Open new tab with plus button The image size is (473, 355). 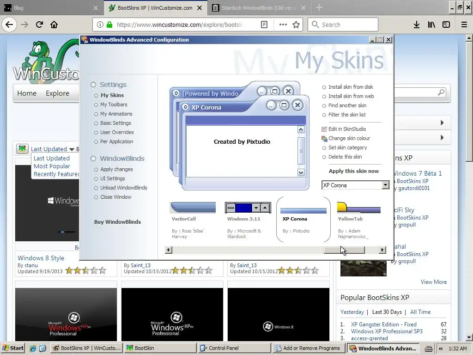click(319, 7)
